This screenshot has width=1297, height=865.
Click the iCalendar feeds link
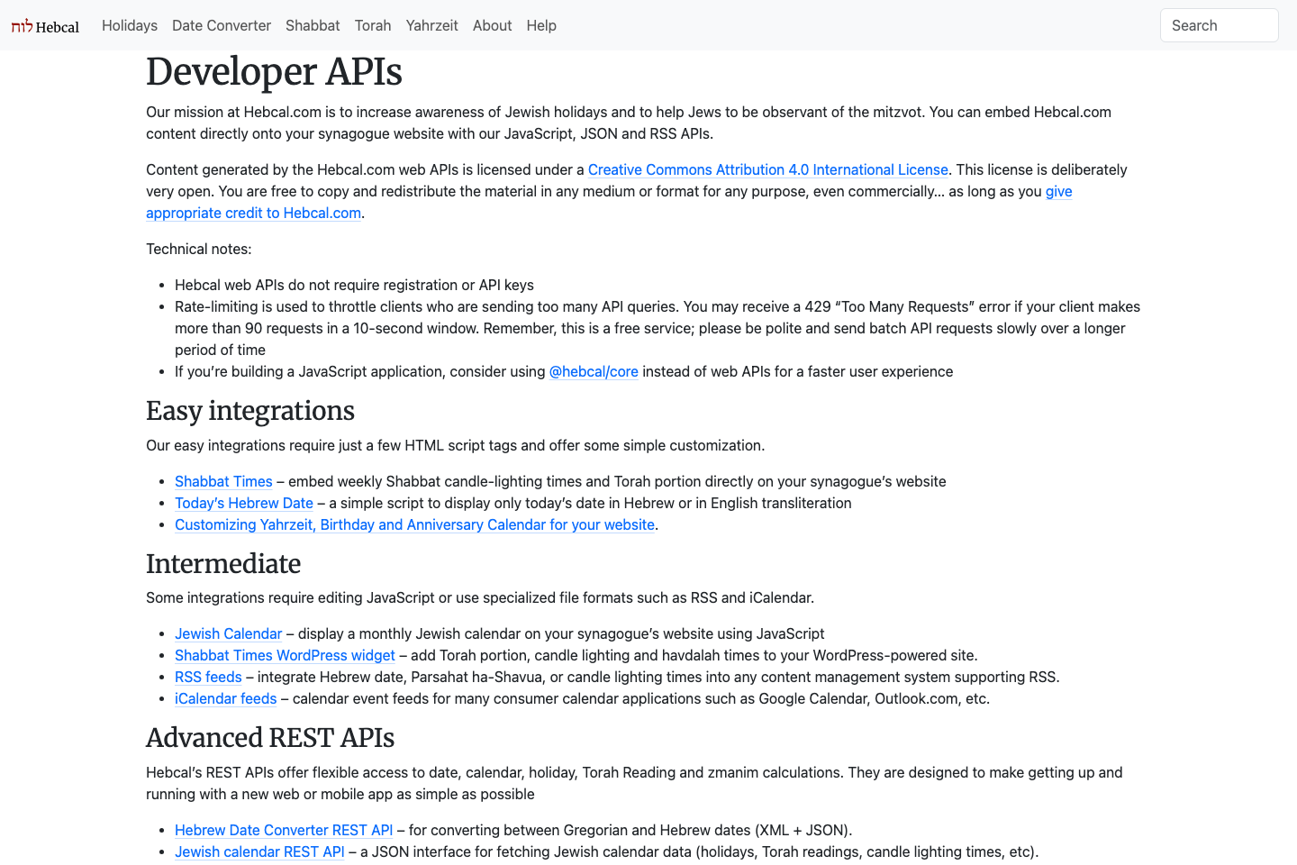pyautogui.click(x=225, y=698)
